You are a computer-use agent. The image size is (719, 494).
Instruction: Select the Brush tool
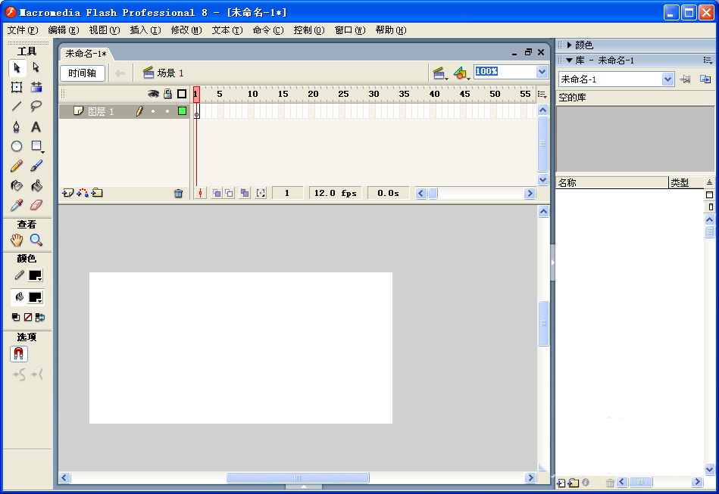click(x=36, y=166)
